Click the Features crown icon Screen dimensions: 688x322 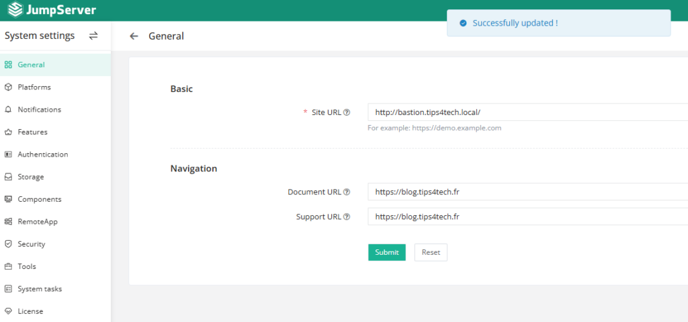[x=8, y=132]
